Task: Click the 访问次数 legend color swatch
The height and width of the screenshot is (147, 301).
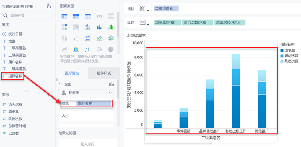Action: point(282,56)
